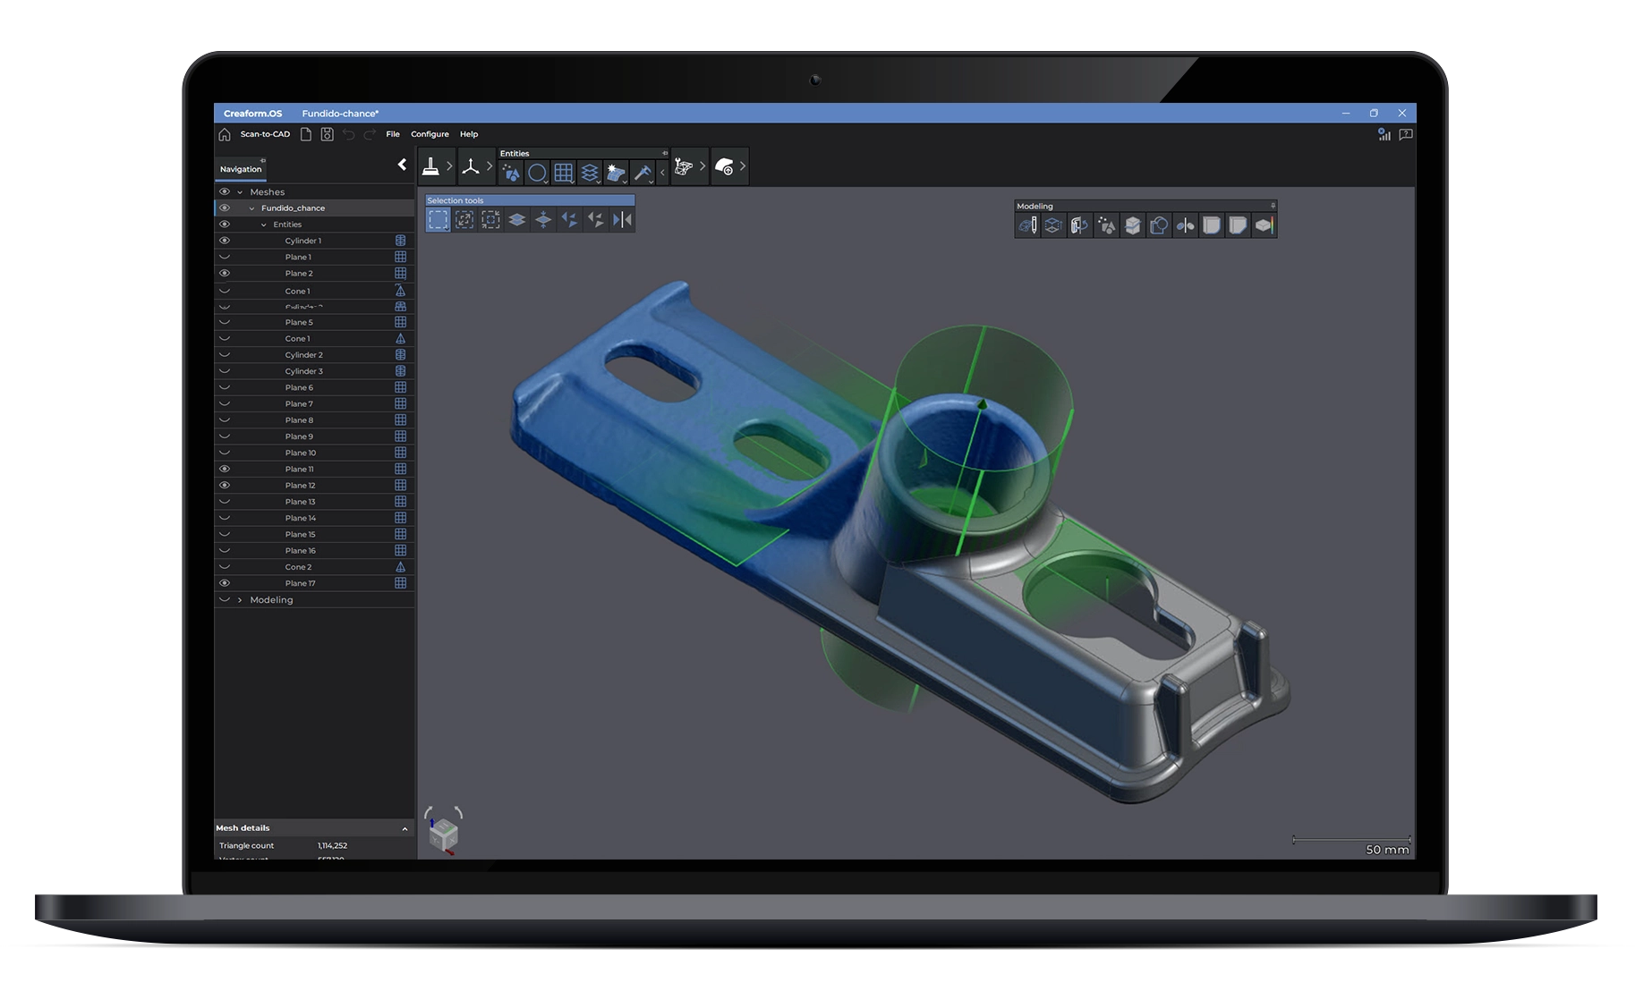Click the mirror icon in Modeling toolbar
The height and width of the screenshot is (1008, 1635).
1185,226
